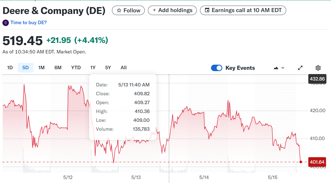Select the YTD range

(76, 68)
